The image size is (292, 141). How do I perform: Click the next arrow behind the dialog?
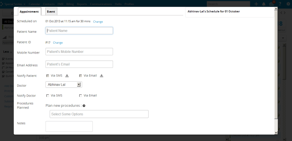tap(284, 13)
